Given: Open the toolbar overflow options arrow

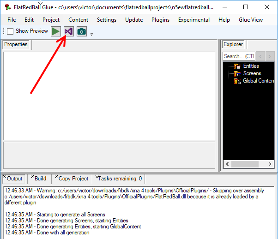Looking at the screenshot, I should point(91,34).
